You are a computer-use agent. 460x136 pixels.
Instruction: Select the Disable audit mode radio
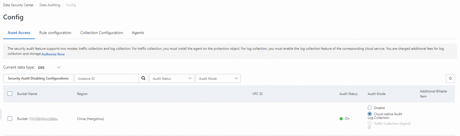click(370, 108)
